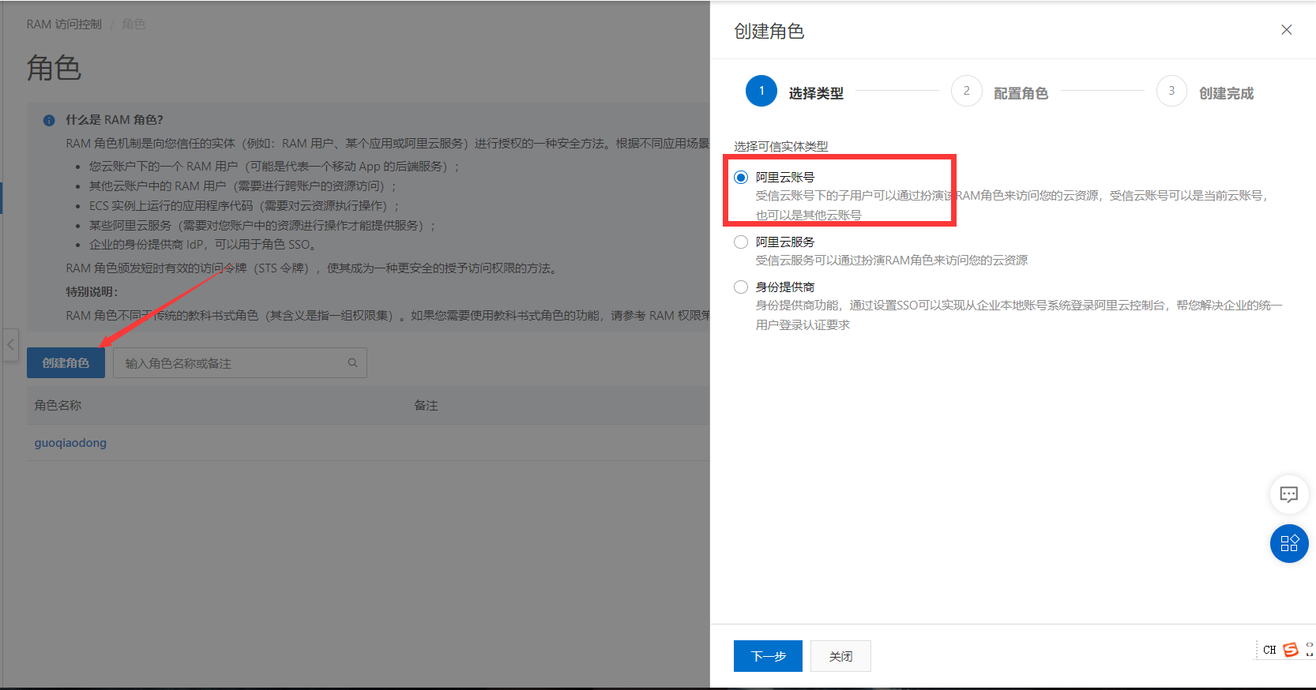
Task: Click the 关闭 button
Action: click(x=840, y=656)
